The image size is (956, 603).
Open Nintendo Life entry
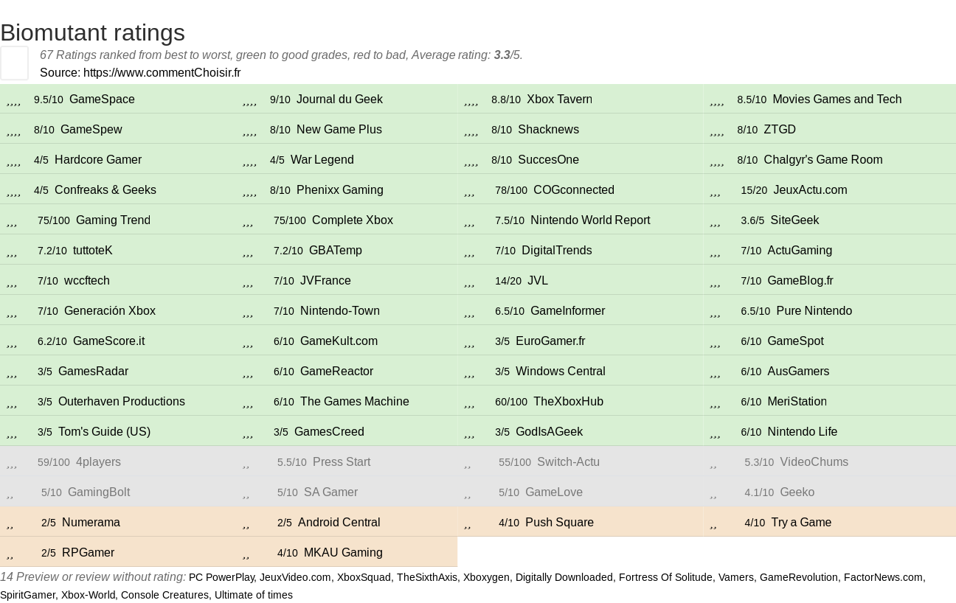tap(802, 431)
